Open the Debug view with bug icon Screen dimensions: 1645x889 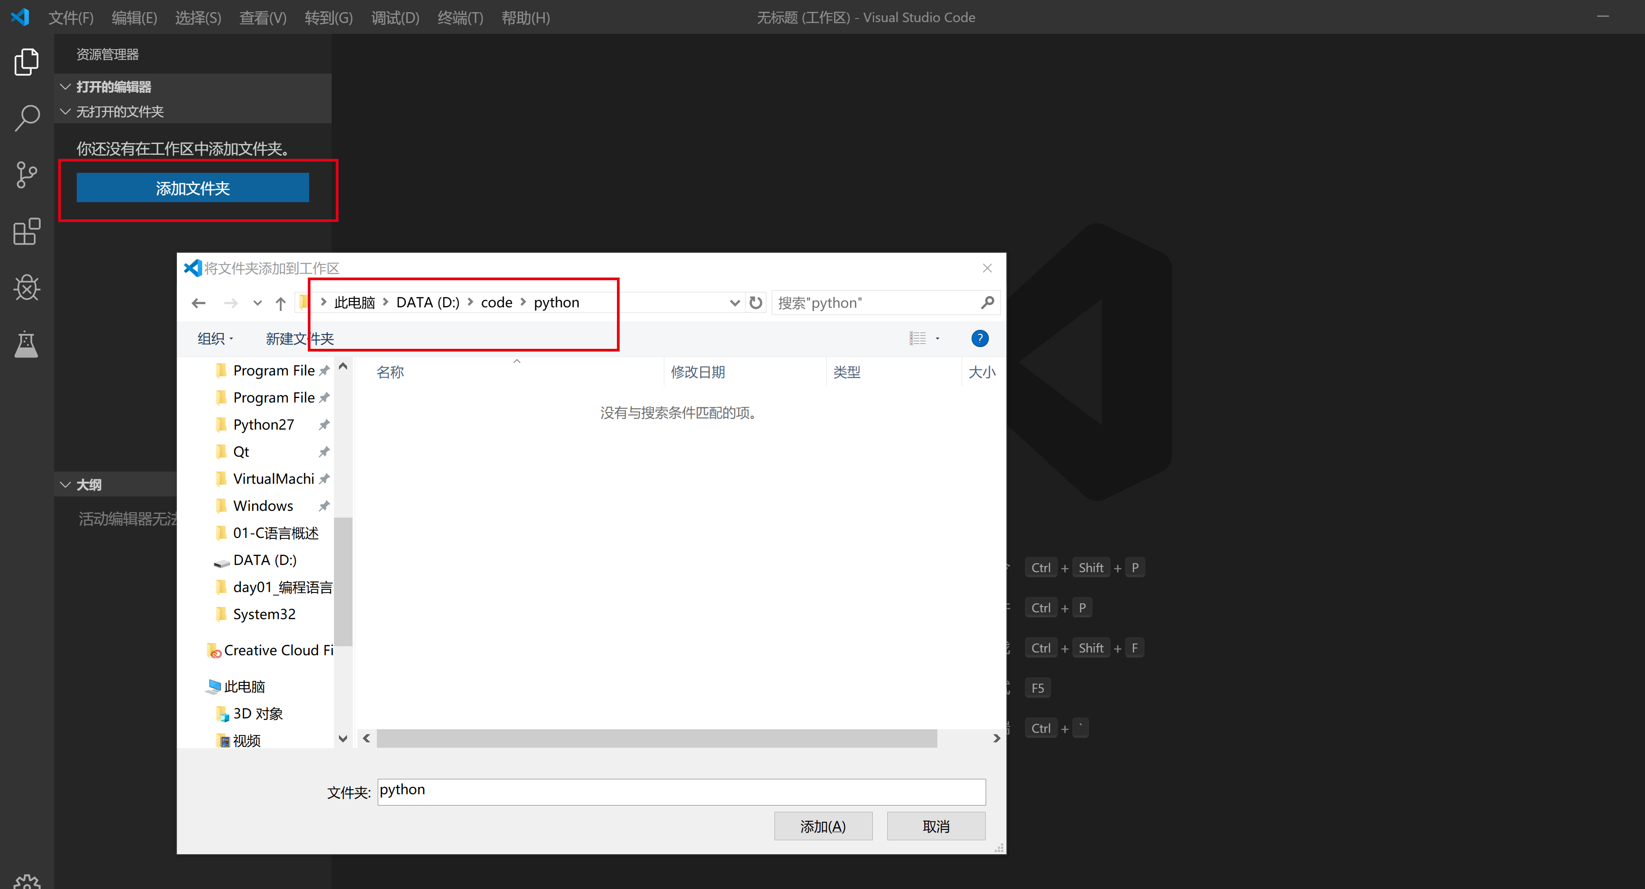tap(26, 287)
